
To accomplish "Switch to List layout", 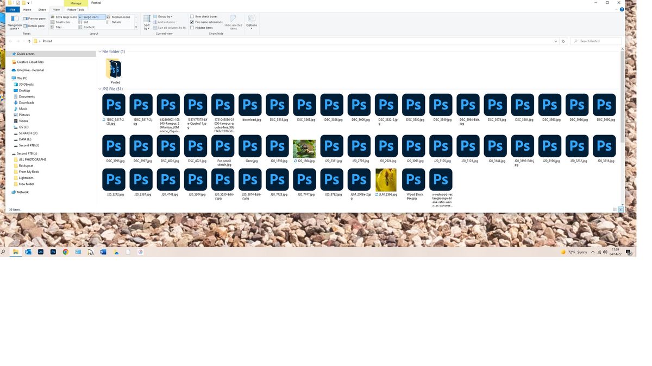I will 84,22.
